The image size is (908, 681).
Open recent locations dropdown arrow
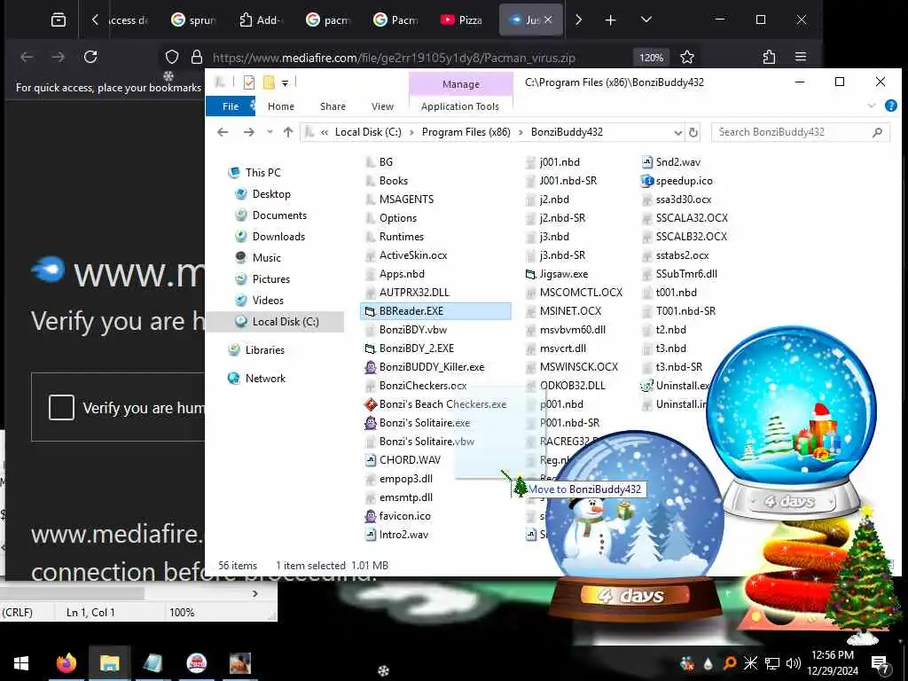pos(270,132)
